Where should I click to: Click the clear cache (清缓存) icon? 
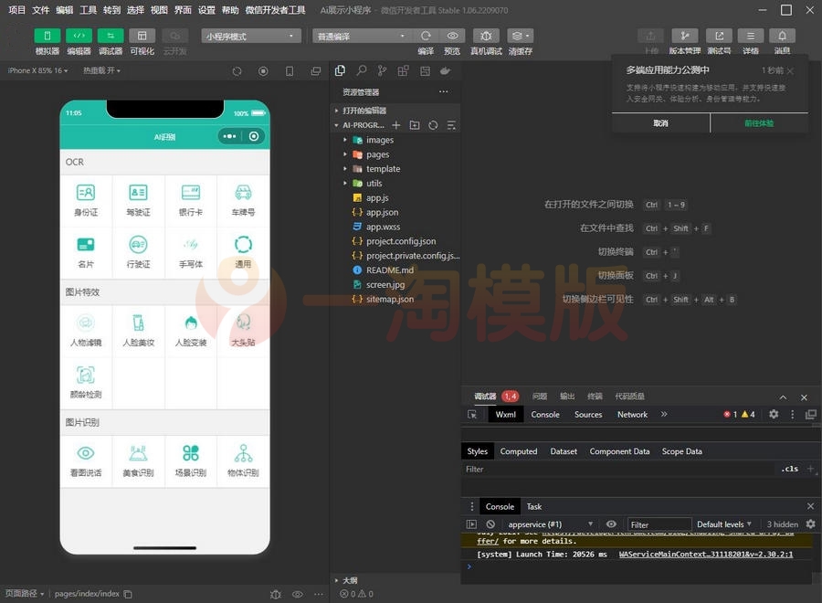click(520, 36)
